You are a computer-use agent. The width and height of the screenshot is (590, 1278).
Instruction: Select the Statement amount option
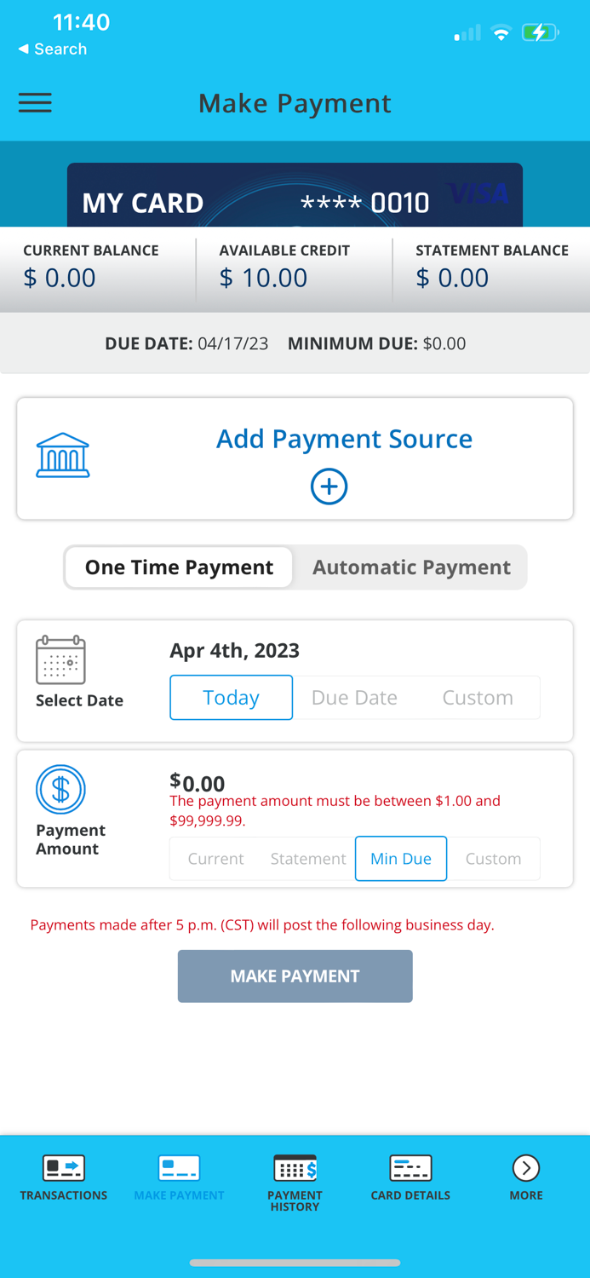(x=307, y=859)
